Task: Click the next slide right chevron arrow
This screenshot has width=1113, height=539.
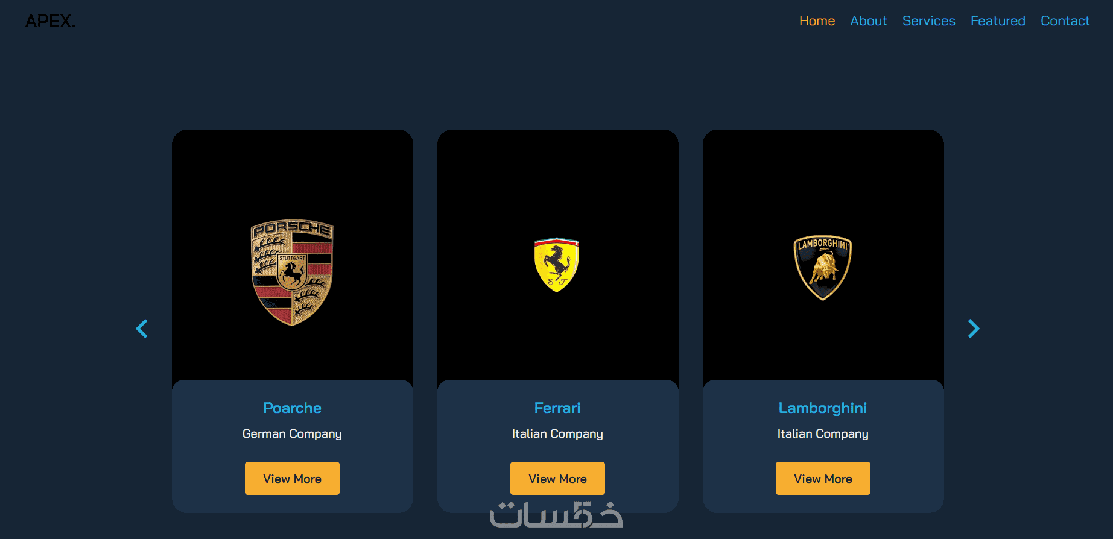Action: pos(974,329)
